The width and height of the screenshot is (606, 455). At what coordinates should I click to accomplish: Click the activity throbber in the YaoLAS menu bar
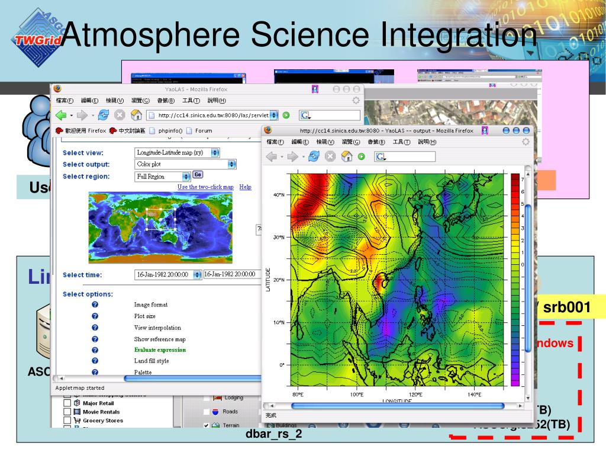(356, 101)
